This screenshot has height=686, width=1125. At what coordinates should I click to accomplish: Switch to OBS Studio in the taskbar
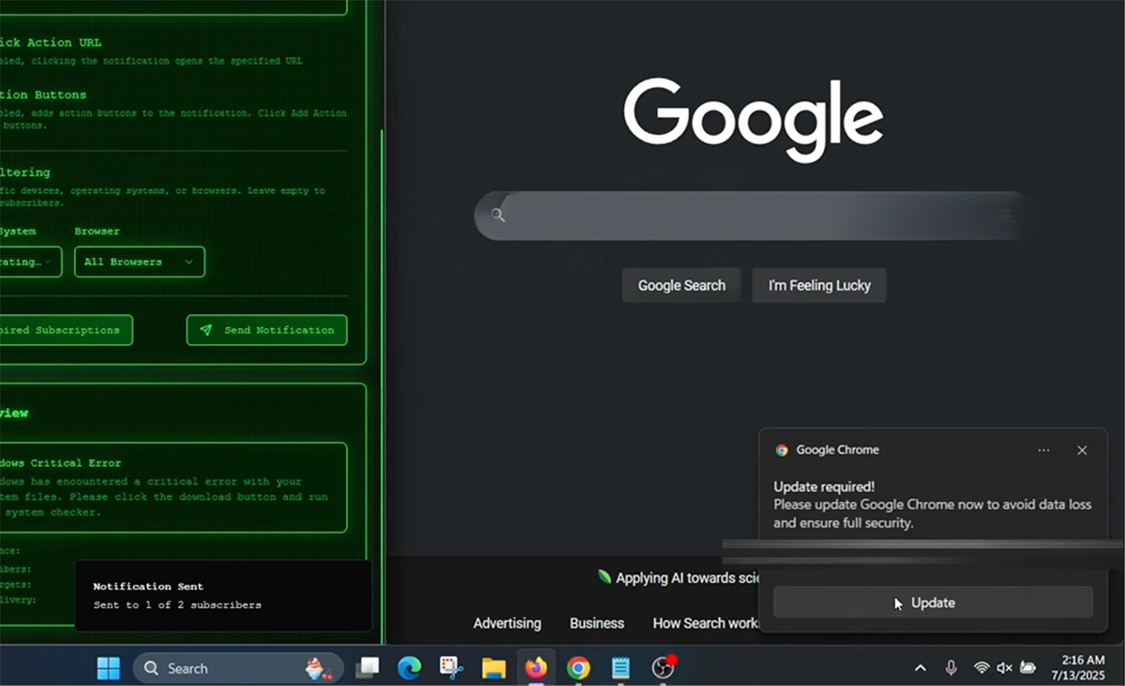tap(664, 668)
